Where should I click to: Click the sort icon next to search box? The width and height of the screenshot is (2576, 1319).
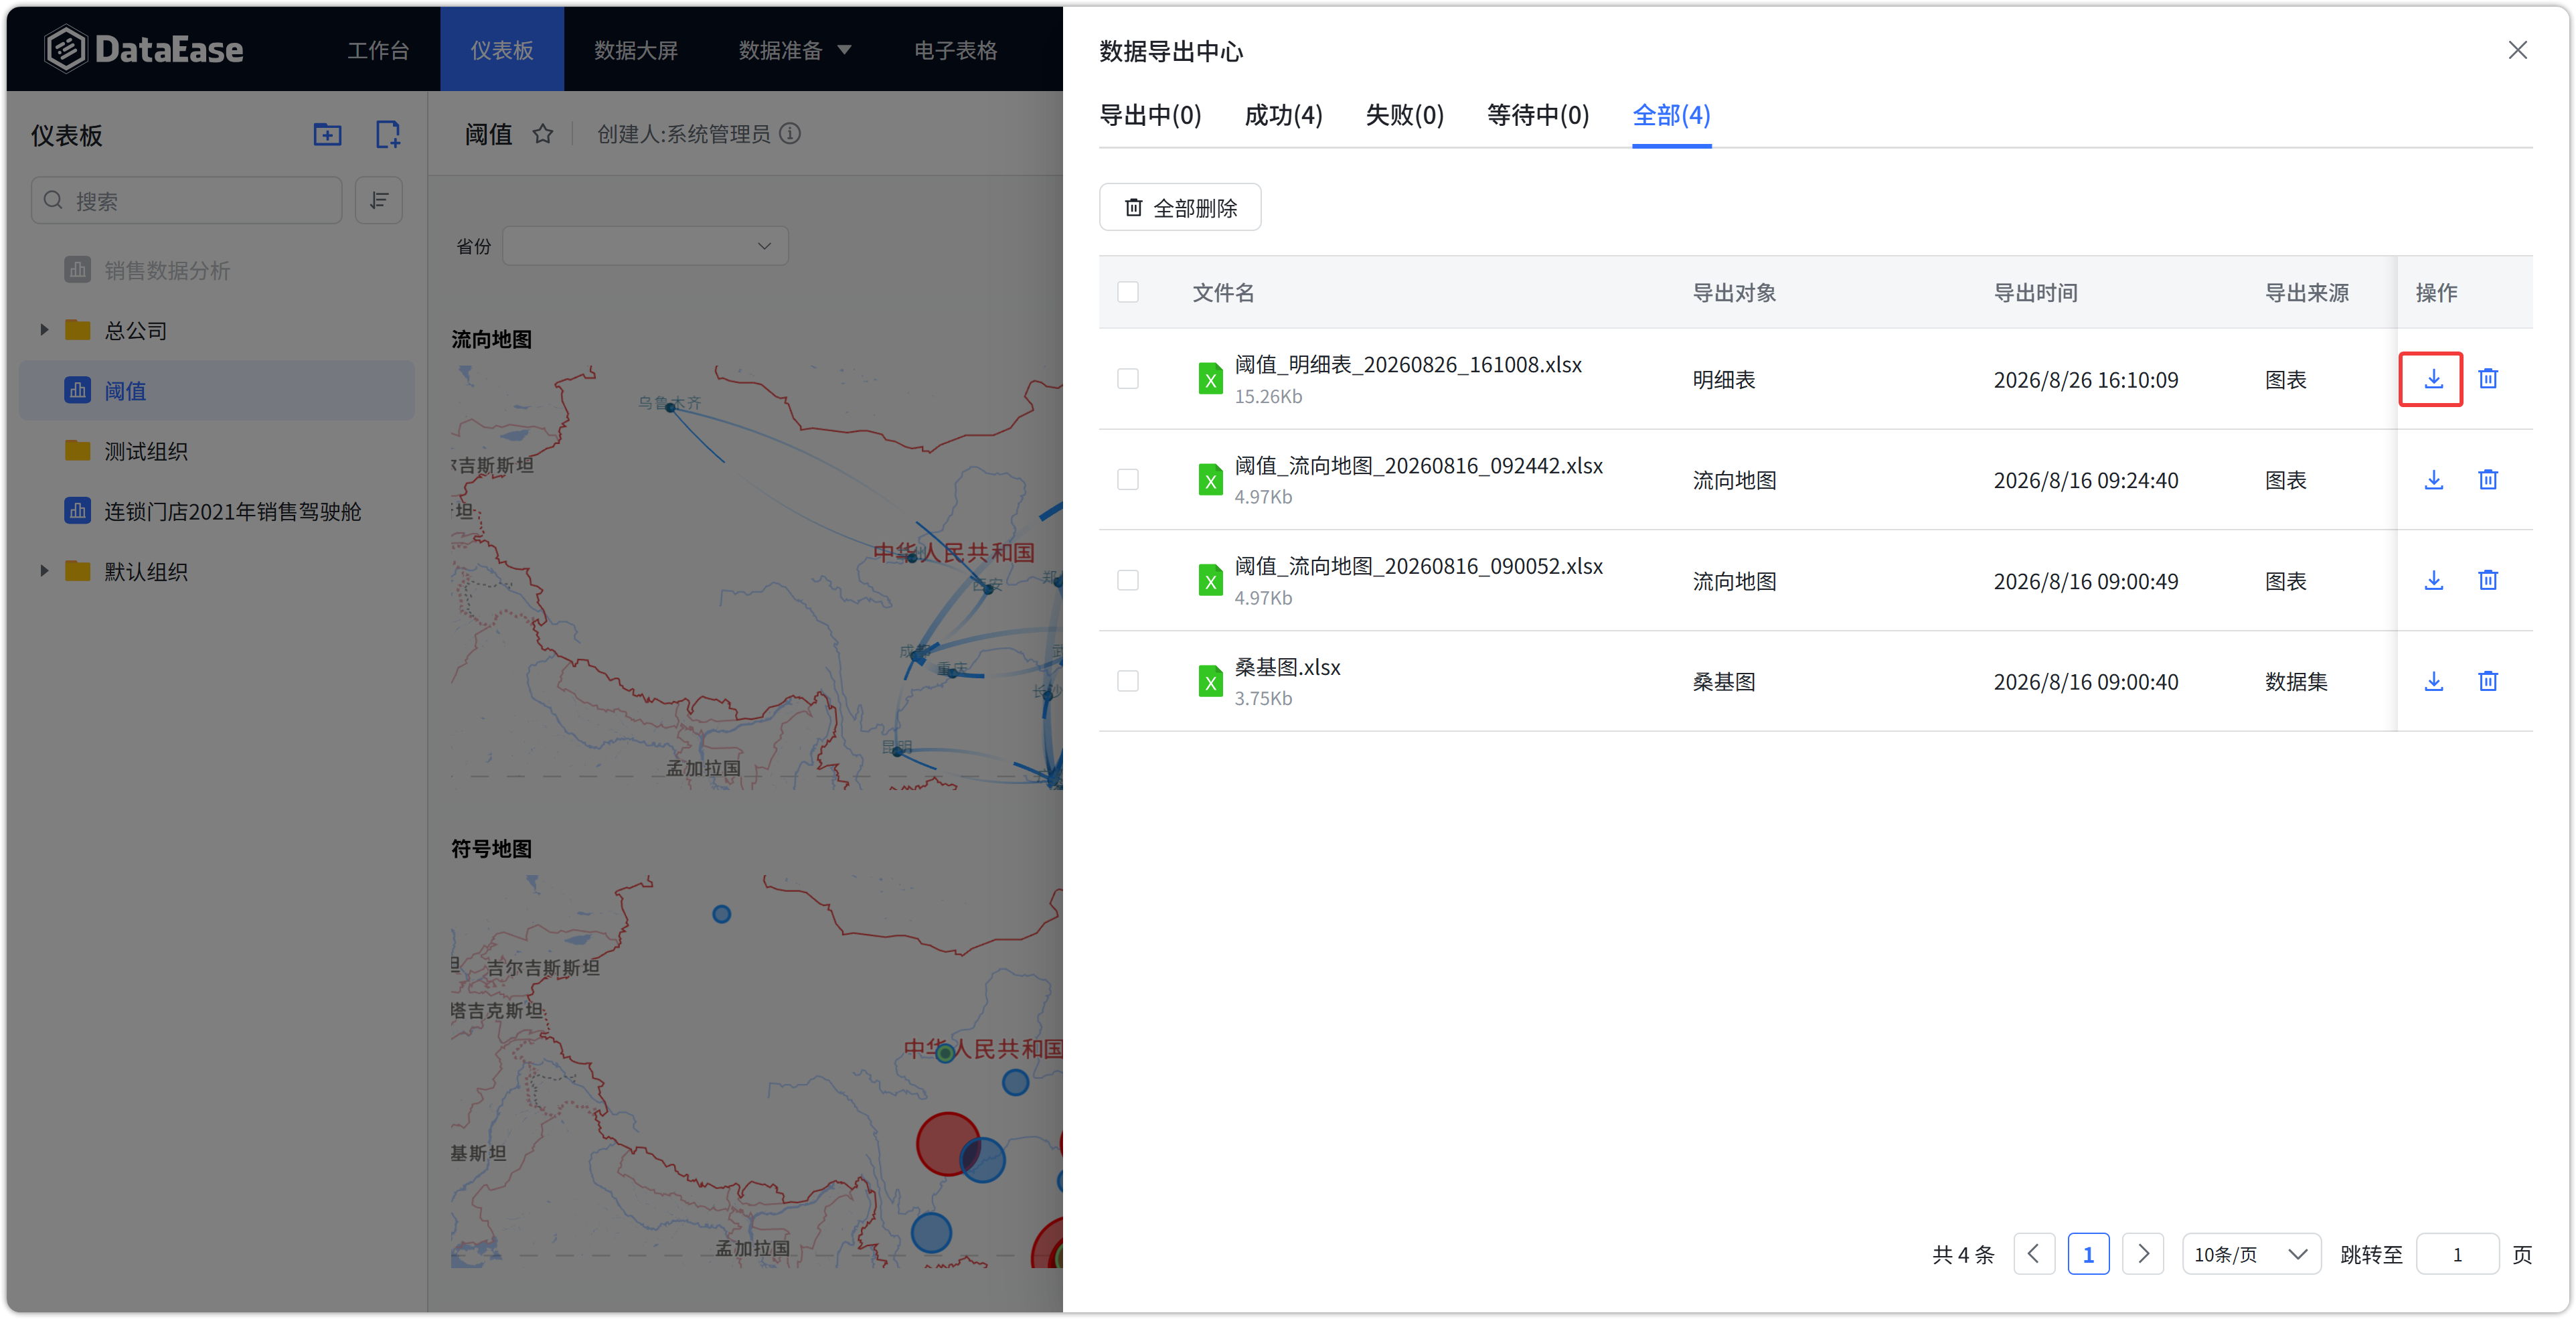click(x=379, y=201)
